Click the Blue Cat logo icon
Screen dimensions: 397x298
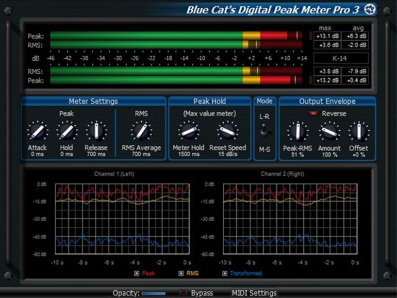tap(370, 10)
